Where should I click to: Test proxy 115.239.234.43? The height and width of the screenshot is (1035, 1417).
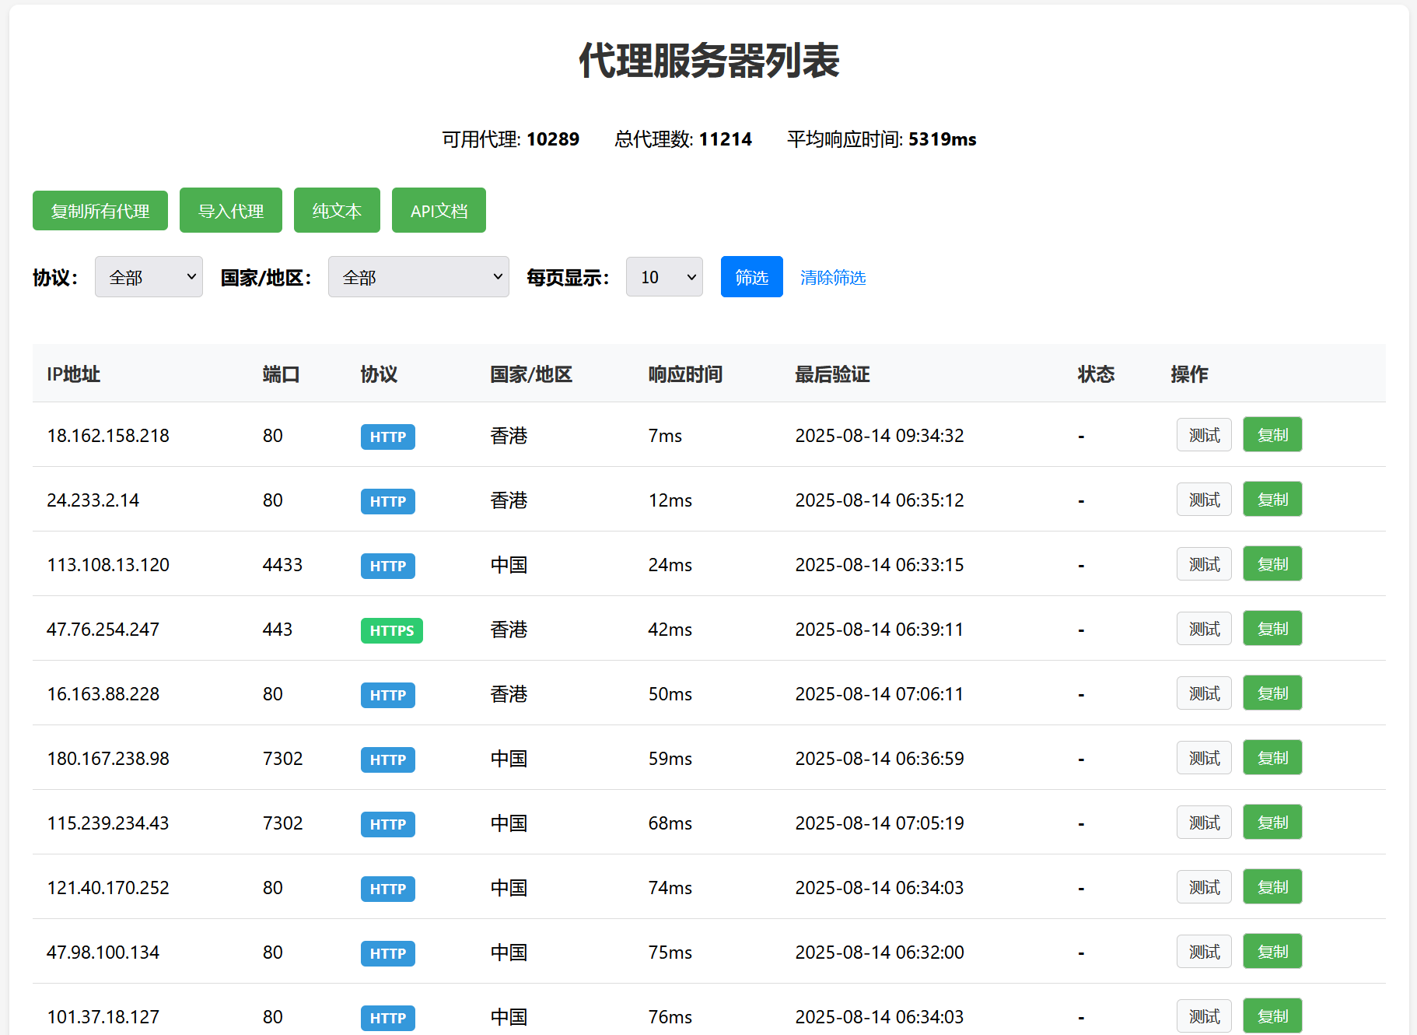(x=1204, y=823)
